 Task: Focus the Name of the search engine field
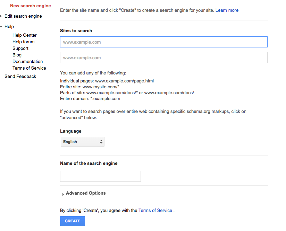pyautogui.click(x=100, y=176)
